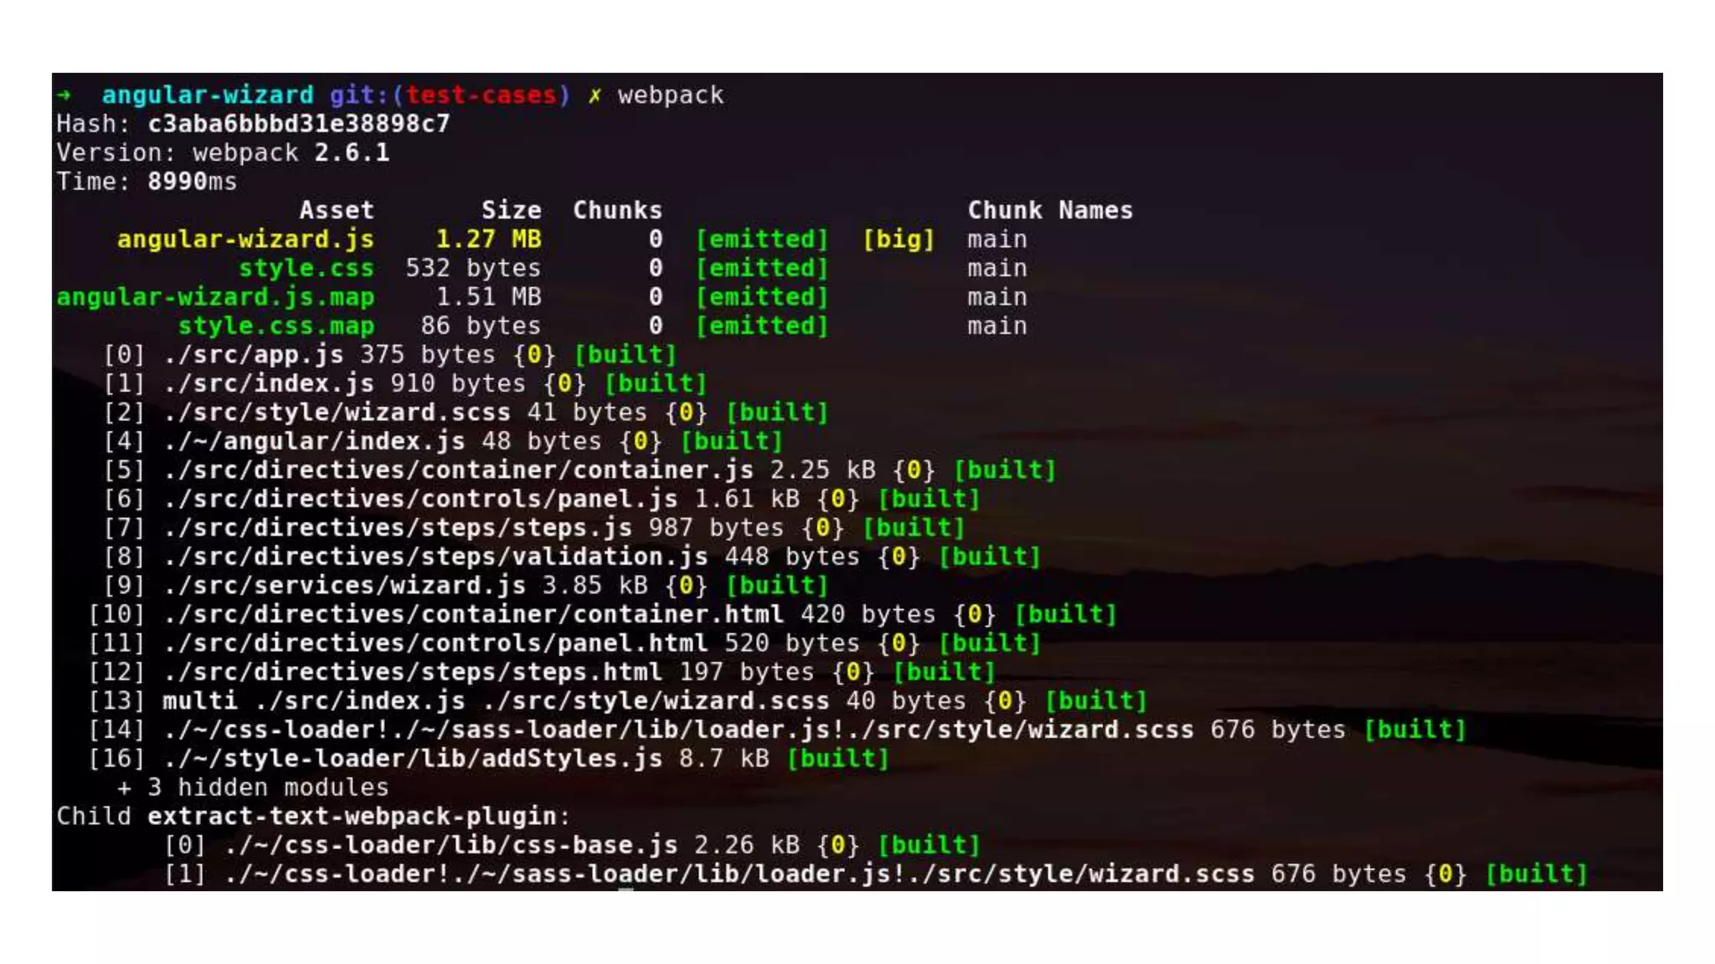Click the steps/steps.html module path
The image size is (1715, 964).
click(x=413, y=672)
